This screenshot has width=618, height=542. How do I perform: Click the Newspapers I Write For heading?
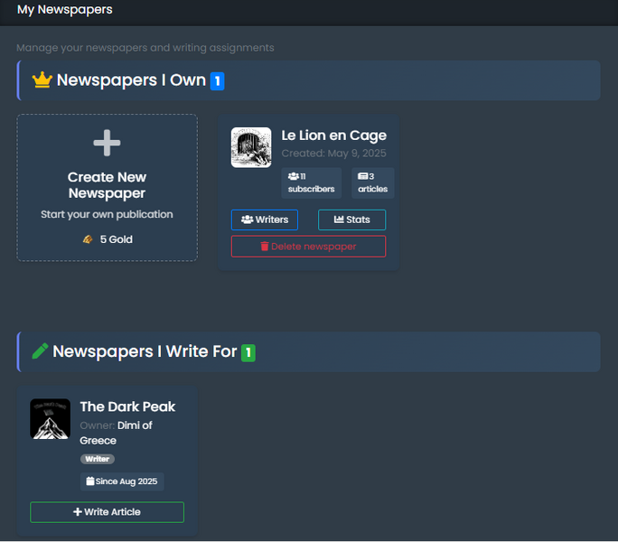pos(145,351)
